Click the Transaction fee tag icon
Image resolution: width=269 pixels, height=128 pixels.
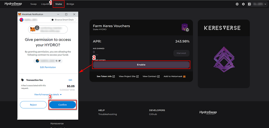click(23, 80)
